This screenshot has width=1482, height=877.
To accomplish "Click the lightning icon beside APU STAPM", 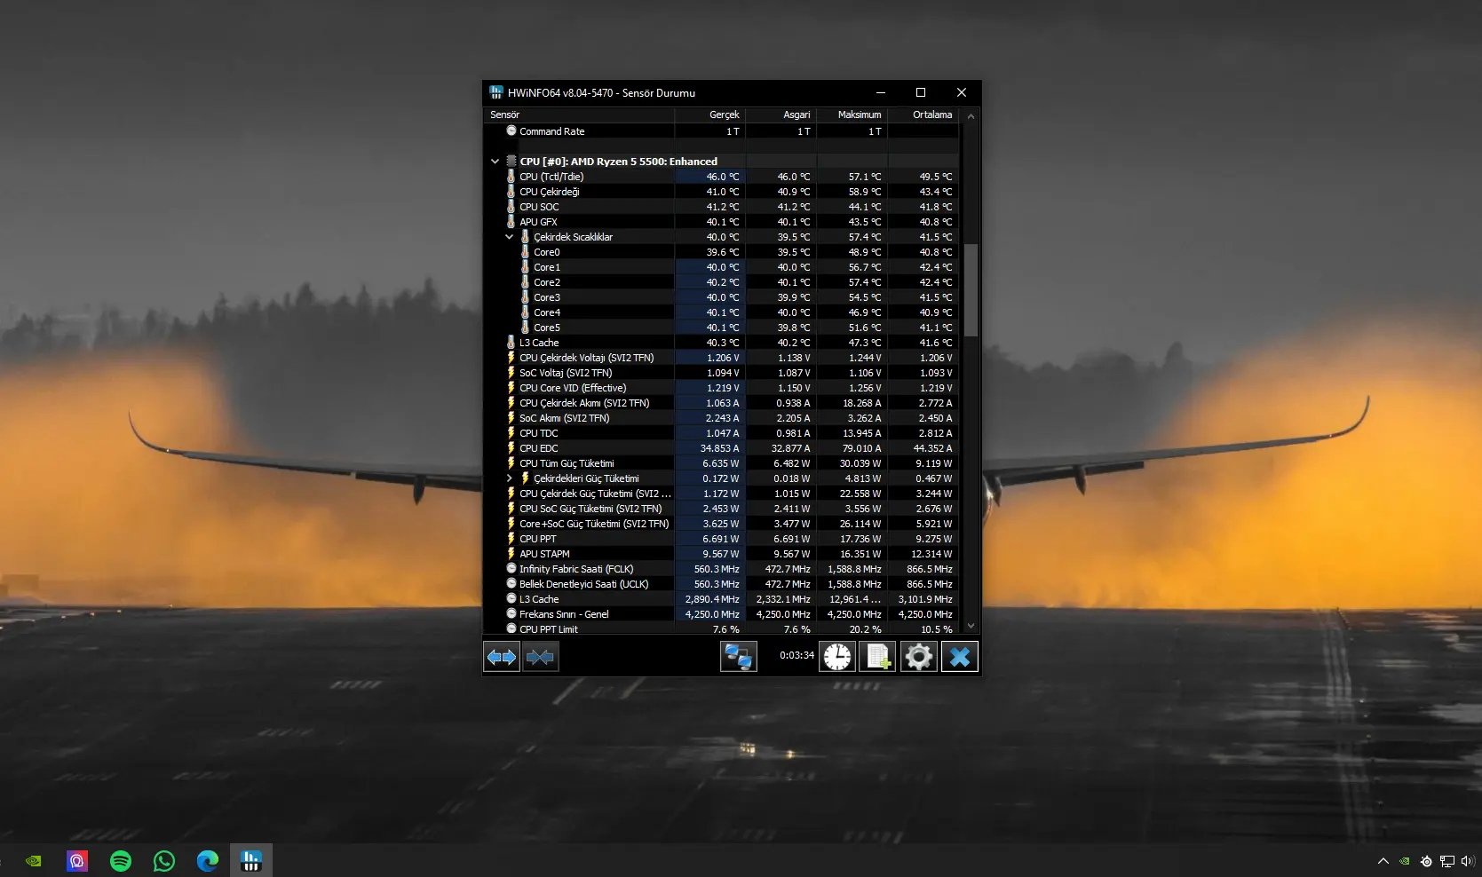I will point(511,554).
